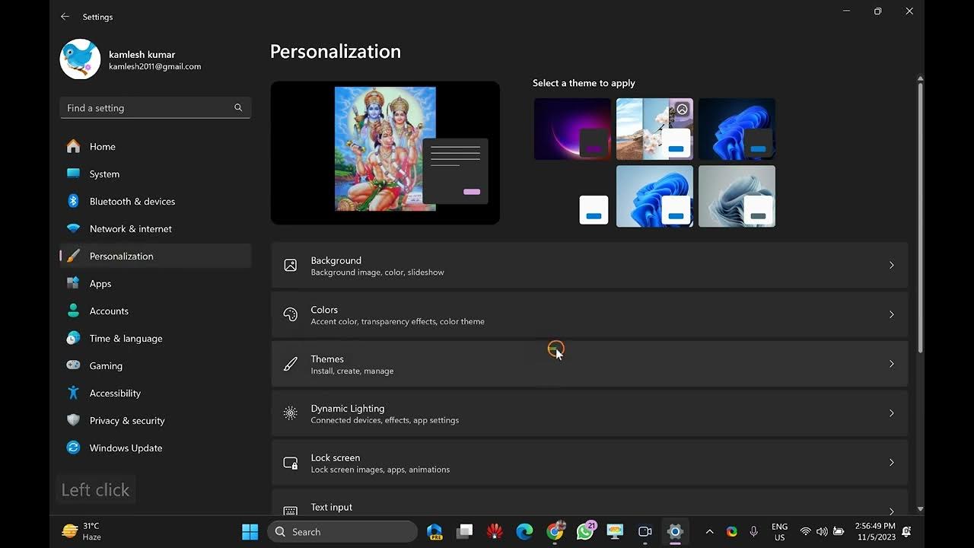
Task: Focus the Find a setting search box
Action: (x=155, y=108)
